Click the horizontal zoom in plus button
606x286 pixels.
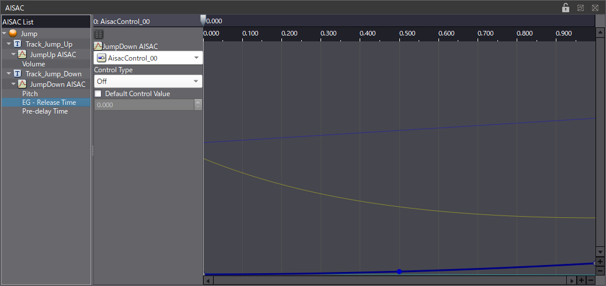581,280
